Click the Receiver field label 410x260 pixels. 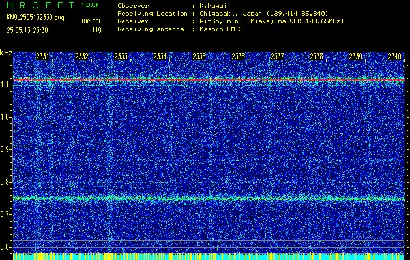tap(133, 21)
